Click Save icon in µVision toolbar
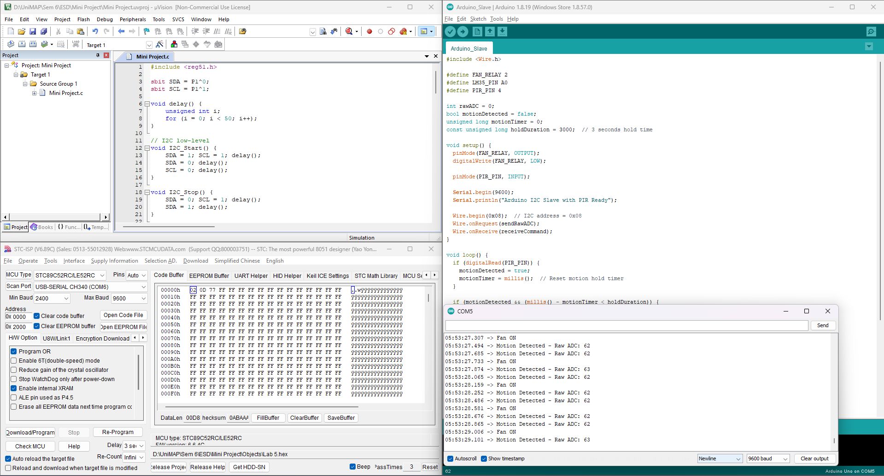 [33, 31]
